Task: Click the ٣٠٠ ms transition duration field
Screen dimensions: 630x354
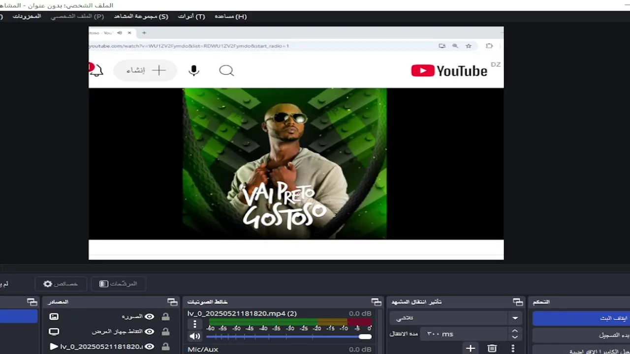Action: (x=463, y=334)
